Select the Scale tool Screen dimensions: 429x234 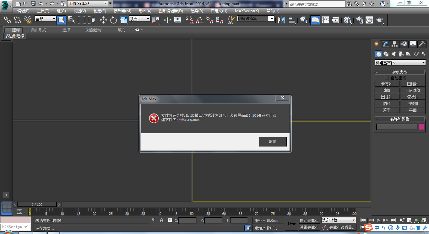(124, 20)
